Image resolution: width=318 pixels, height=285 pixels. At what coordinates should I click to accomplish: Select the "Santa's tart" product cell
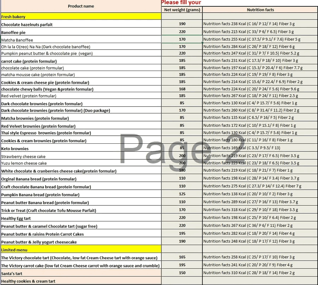(81, 273)
